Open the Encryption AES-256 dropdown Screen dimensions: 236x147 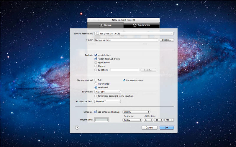click(x=108, y=92)
